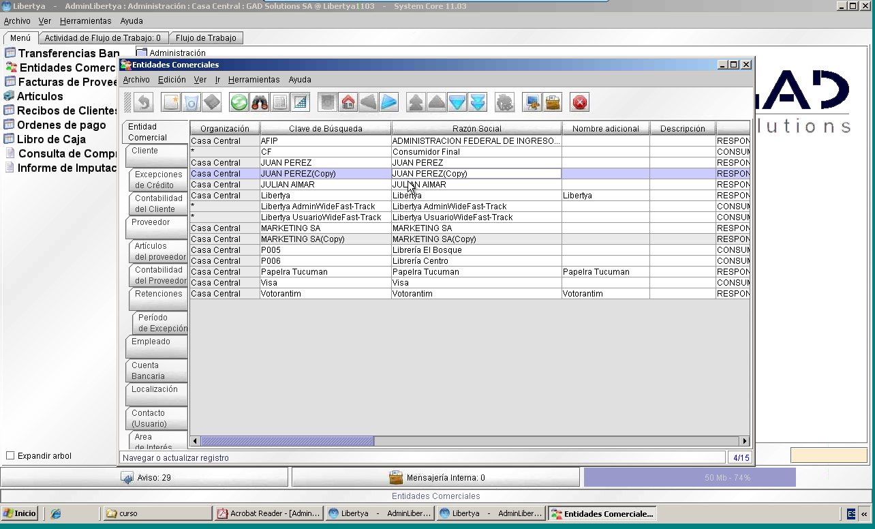The image size is (875, 529).
Task: Open the Localización side tab
Action: 156,394
